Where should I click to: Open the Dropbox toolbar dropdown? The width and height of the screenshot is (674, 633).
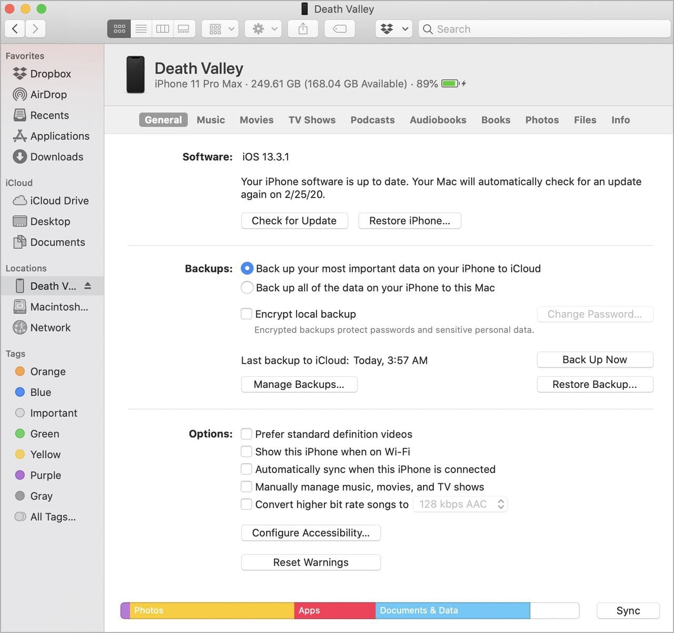(394, 29)
